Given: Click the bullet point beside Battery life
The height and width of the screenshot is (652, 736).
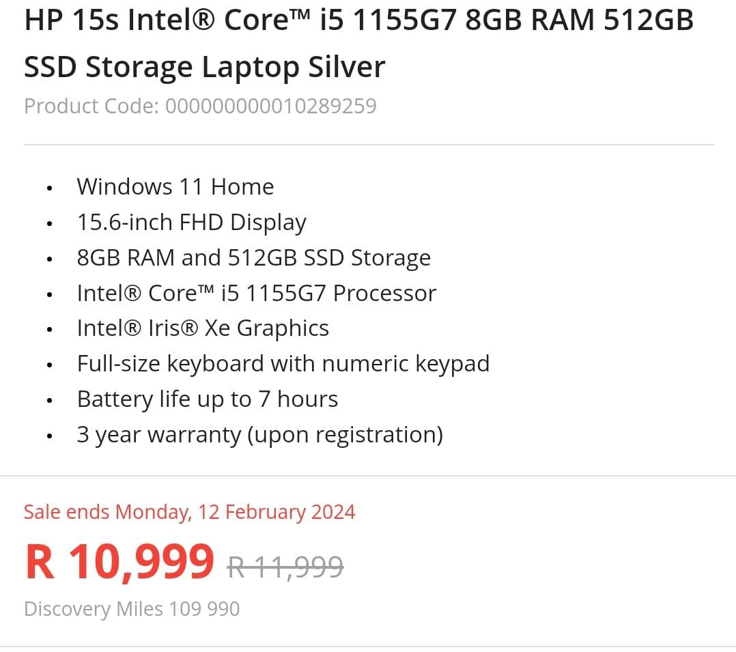Looking at the screenshot, I should (x=49, y=400).
